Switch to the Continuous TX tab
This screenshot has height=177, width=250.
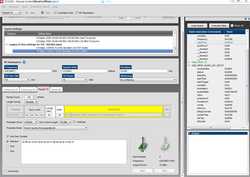click(x=11, y=90)
